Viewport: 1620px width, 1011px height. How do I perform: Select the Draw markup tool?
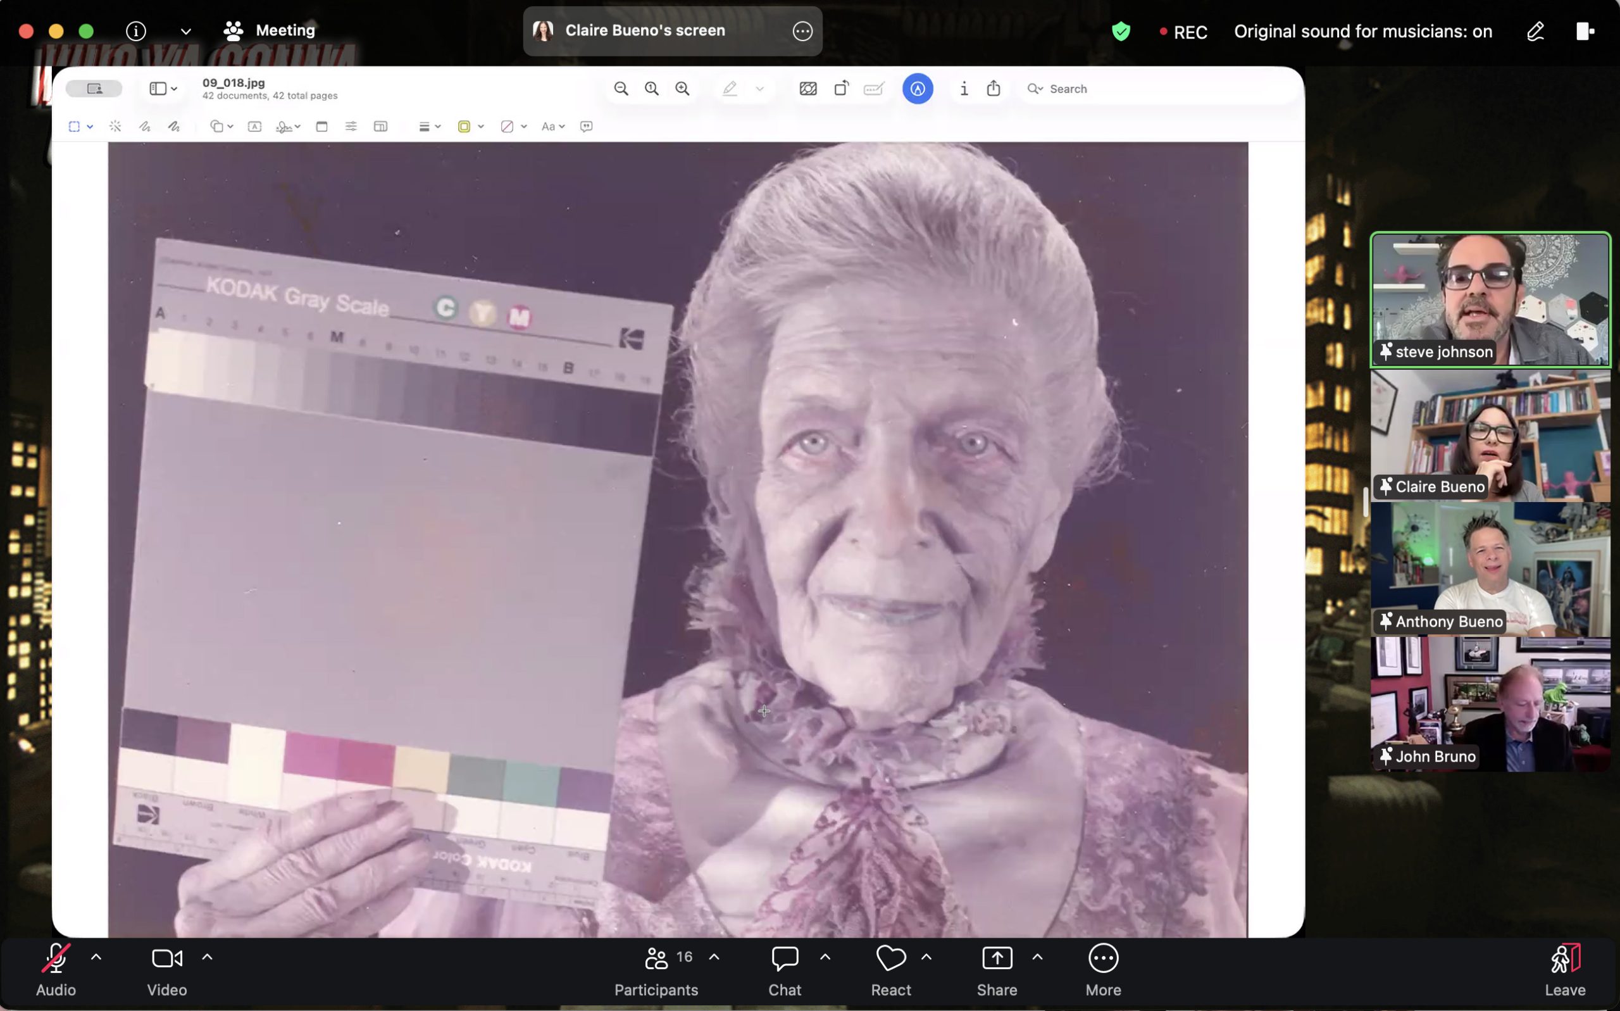[x=174, y=127]
